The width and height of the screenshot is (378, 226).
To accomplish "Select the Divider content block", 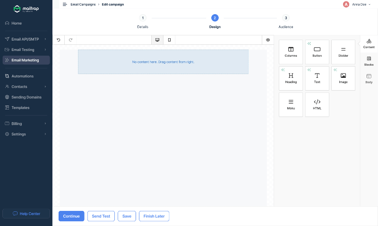I will click(343, 52).
